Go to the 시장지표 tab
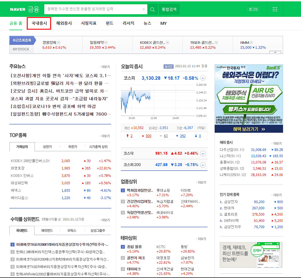 coord(89,23)
